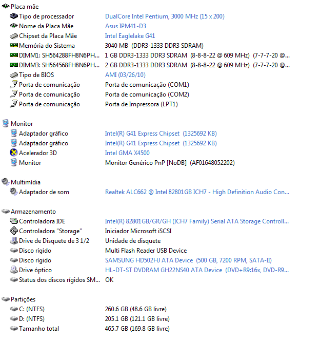Image resolution: width=320 pixels, height=341 pixels.
Task: Select the '465.7 GB (169.8 GB livre)' value
Action: click(x=137, y=329)
